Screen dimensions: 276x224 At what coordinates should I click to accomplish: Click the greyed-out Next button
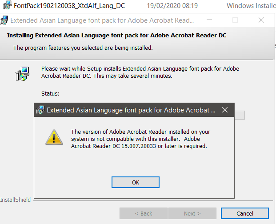(x=192, y=213)
